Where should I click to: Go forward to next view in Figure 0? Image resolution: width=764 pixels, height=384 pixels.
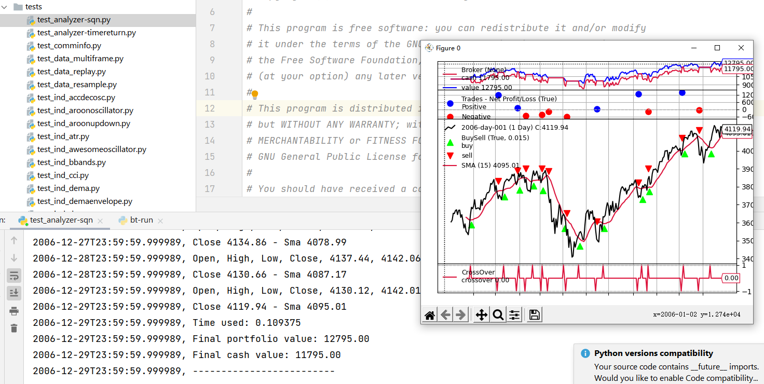(461, 315)
